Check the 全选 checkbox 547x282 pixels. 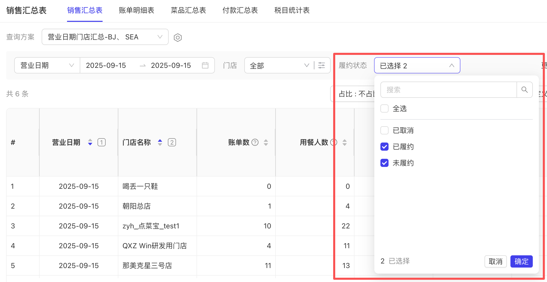384,108
